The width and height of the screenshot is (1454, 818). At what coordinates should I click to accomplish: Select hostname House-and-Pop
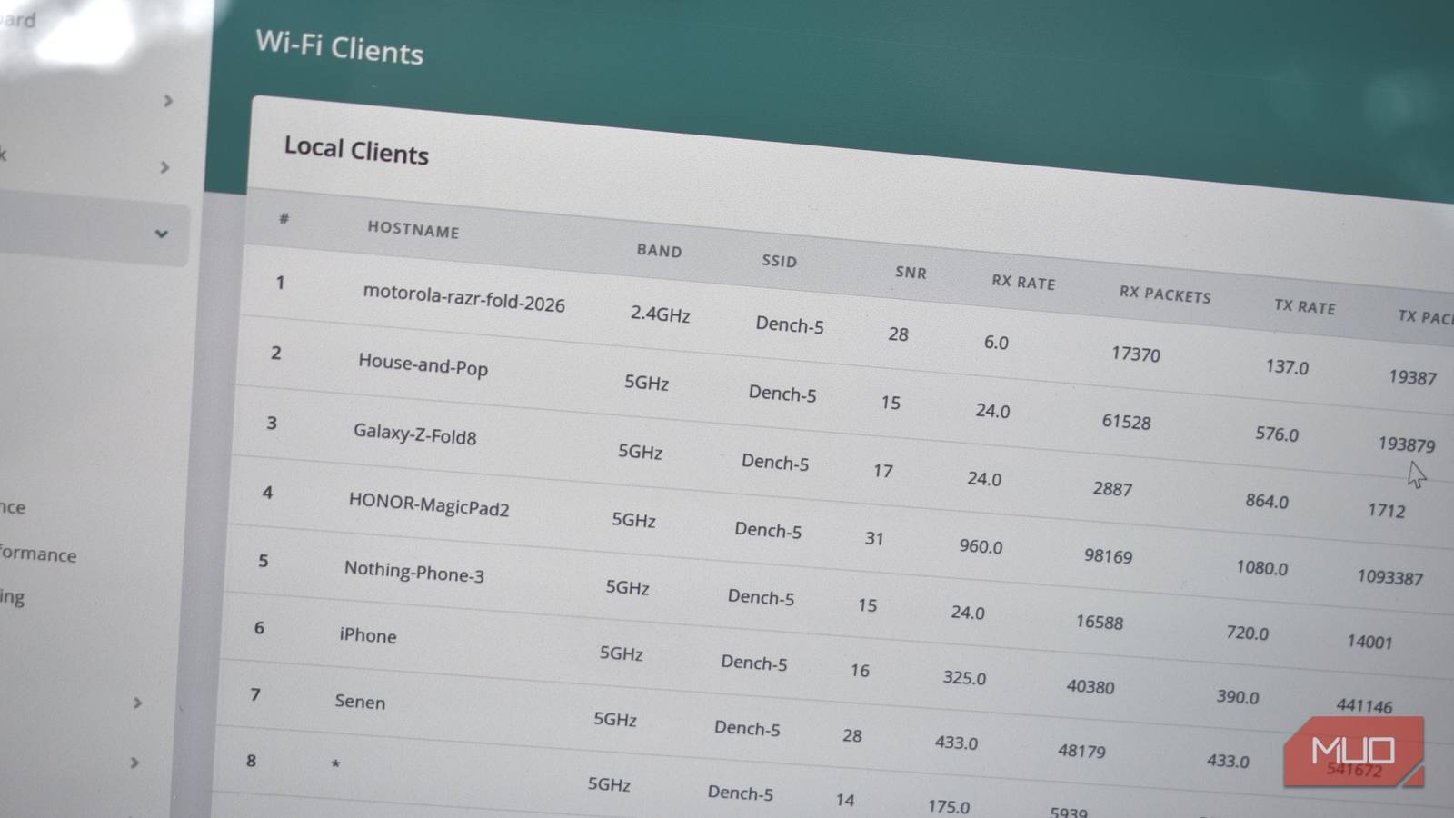(423, 364)
